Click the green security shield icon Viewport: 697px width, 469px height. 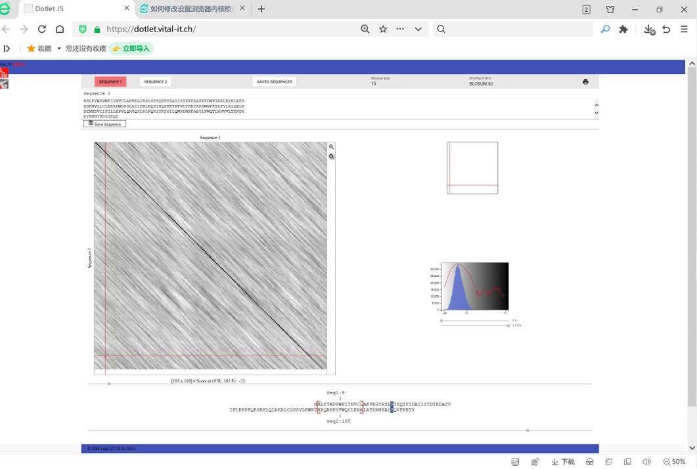pyautogui.click(x=83, y=30)
